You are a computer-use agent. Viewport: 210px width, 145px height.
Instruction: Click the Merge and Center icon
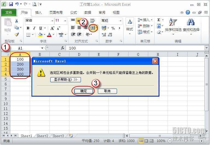[x=92, y=28]
